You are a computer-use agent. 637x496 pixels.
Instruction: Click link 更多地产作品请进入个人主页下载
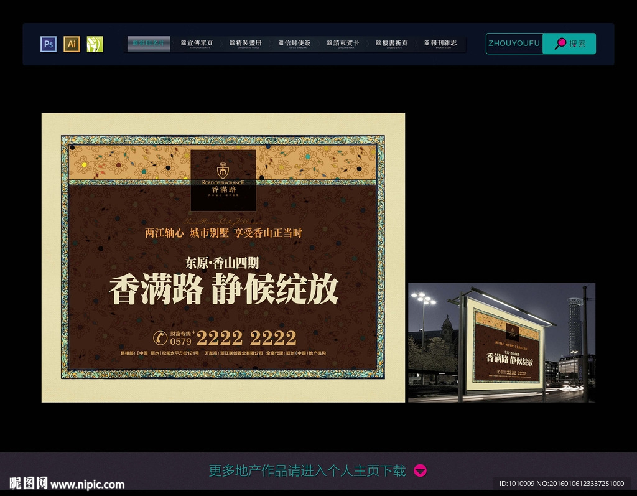(x=307, y=470)
